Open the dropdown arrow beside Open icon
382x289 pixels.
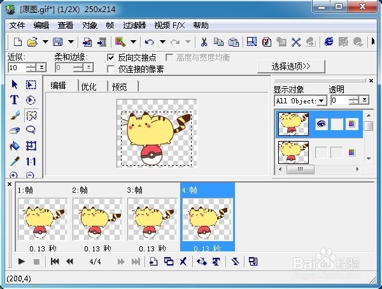coord(46,41)
